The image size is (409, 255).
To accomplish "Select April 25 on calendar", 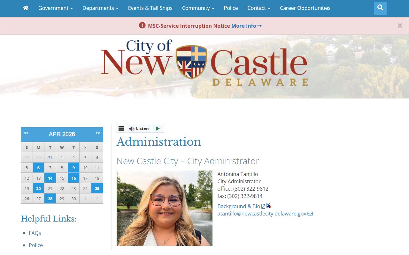I will click(x=97, y=188).
